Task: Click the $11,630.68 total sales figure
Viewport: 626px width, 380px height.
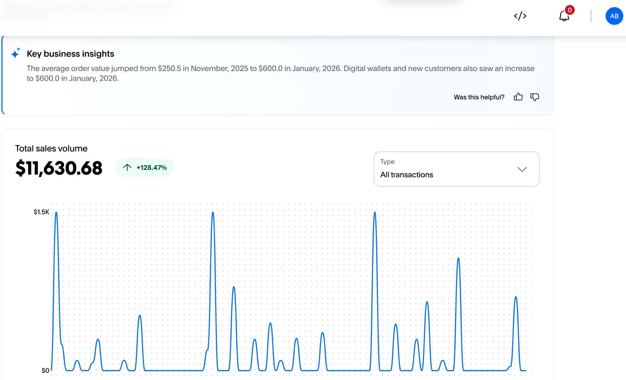Action: 59,168
